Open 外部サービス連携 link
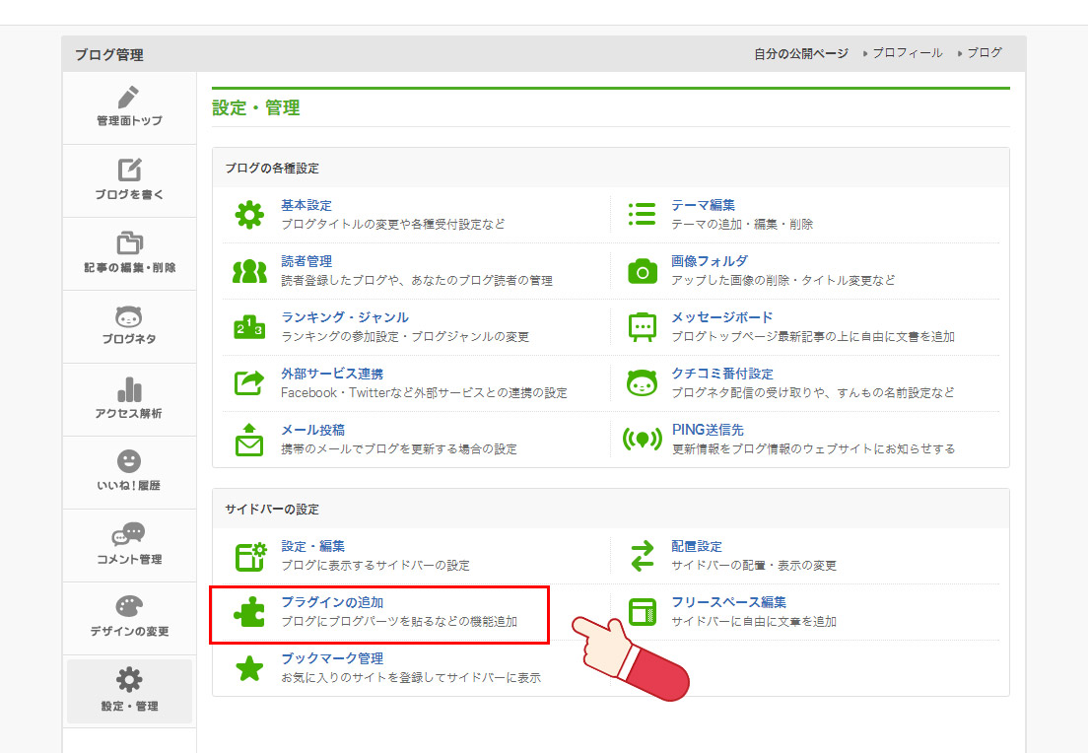This screenshot has height=753, width=1088. tap(332, 375)
